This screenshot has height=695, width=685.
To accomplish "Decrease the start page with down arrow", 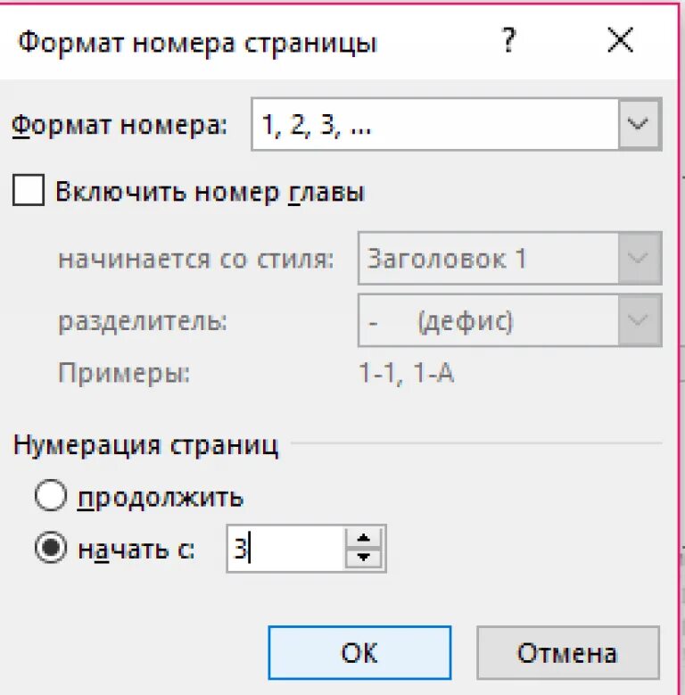I will tap(364, 558).
